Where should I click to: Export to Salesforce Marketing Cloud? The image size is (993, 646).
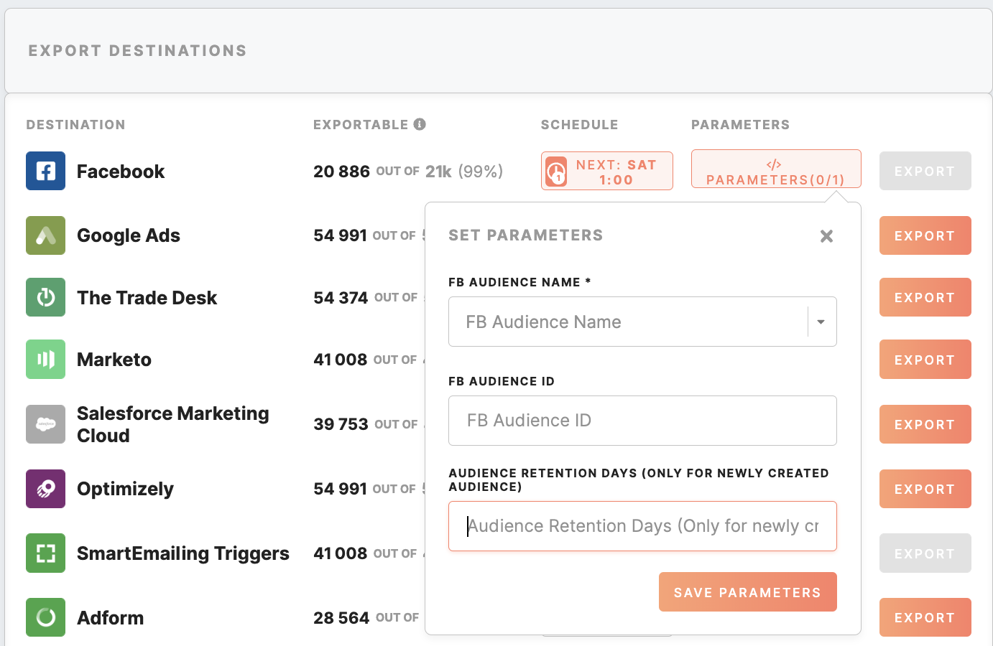(925, 424)
